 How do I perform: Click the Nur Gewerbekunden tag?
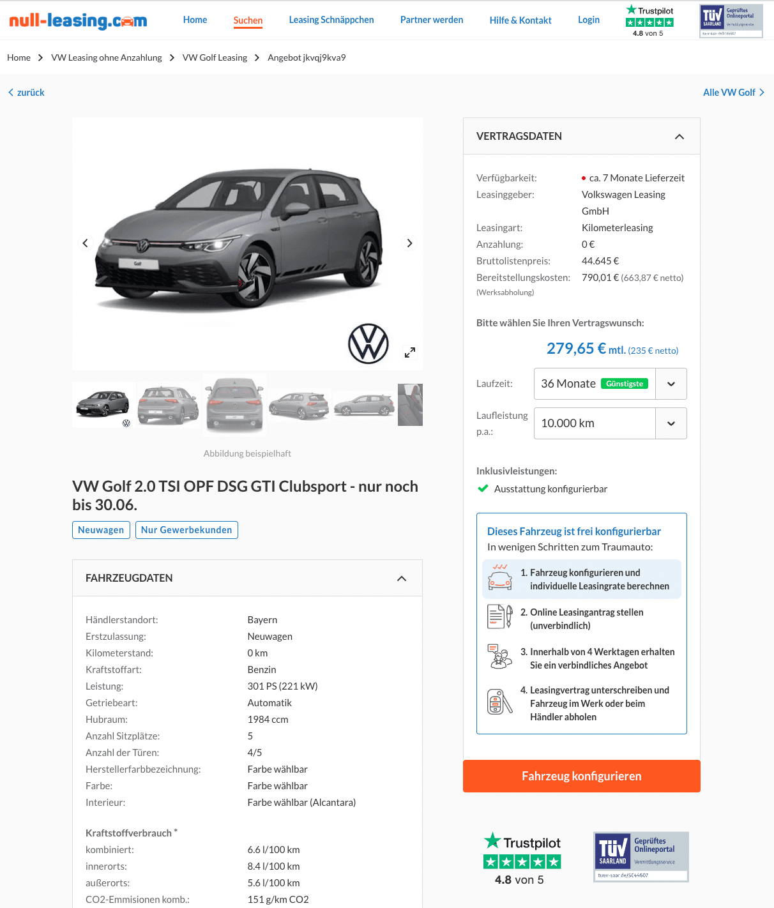[186, 530]
